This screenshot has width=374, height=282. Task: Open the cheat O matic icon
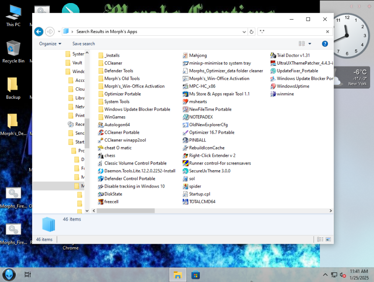click(101, 148)
